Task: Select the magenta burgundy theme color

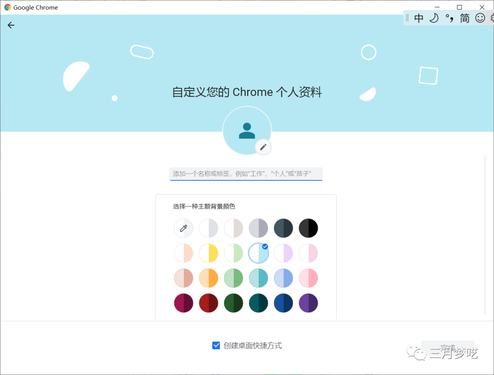Action: [x=184, y=303]
